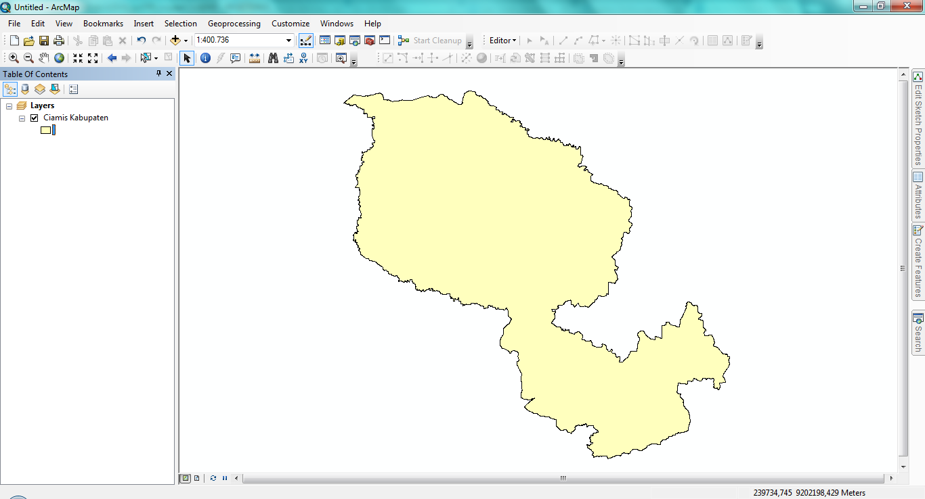Click the Print icon
925x499 pixels.
59,41
